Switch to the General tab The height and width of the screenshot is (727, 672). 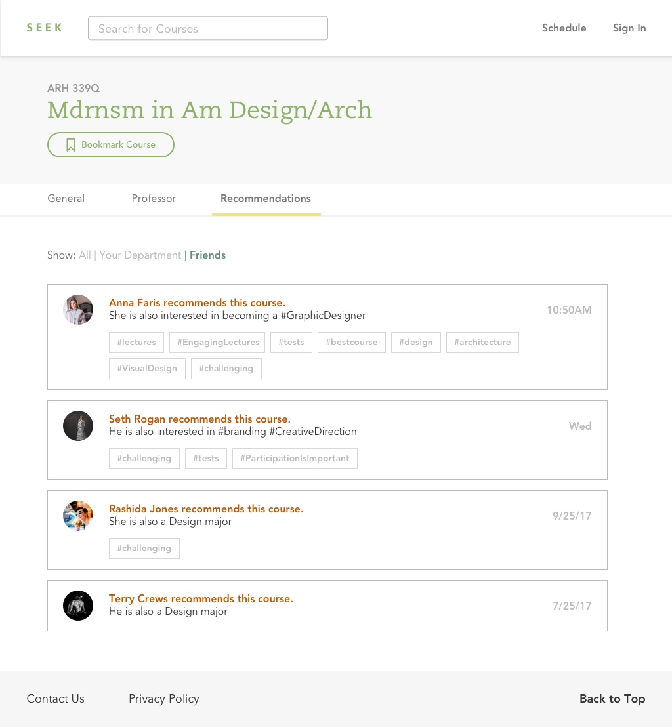(x=66, y=198)
